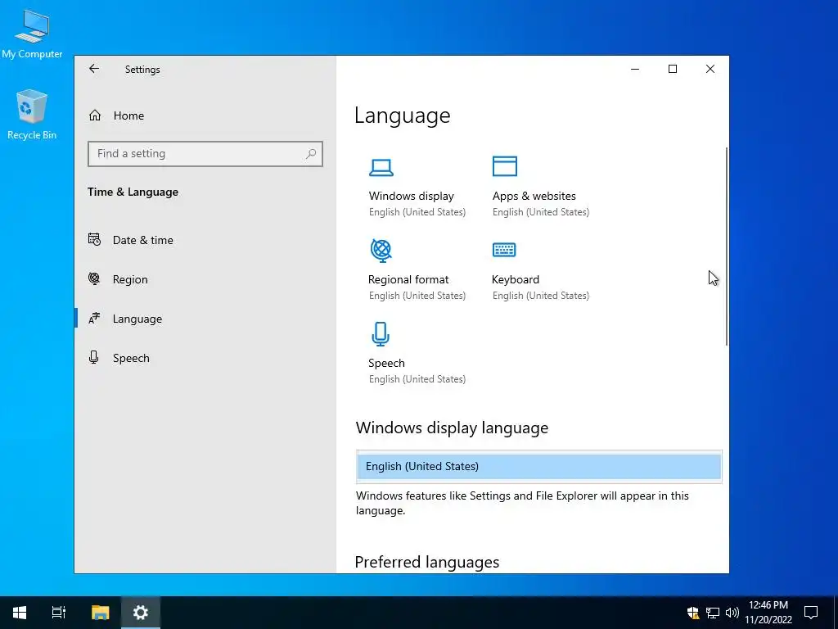Image resolution: width=838 pixels, height=629 pixels.
Task: Click the Language page title
Action: (403, 116)
